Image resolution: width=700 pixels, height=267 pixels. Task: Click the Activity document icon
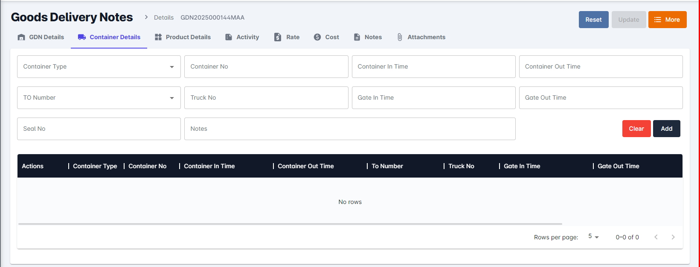pos(229,37)
